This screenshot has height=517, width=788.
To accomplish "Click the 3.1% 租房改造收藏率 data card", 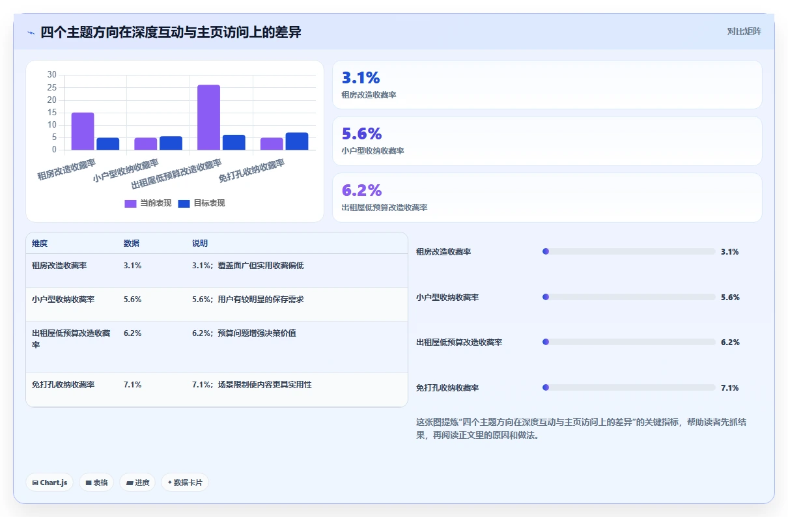I will point(547,85).
